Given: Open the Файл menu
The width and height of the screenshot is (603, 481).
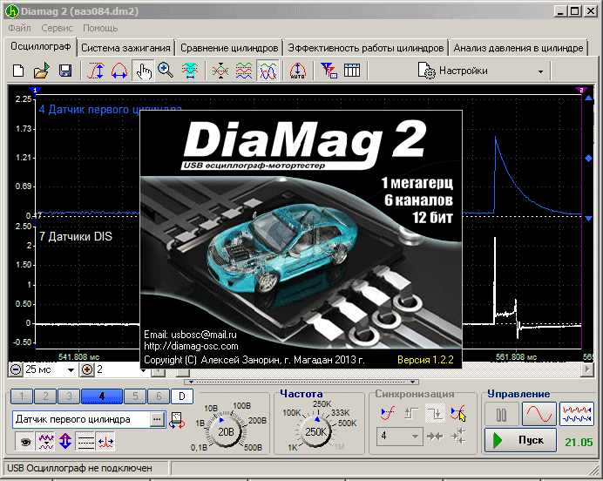Looking at the screenshot, I should point(20,28).
